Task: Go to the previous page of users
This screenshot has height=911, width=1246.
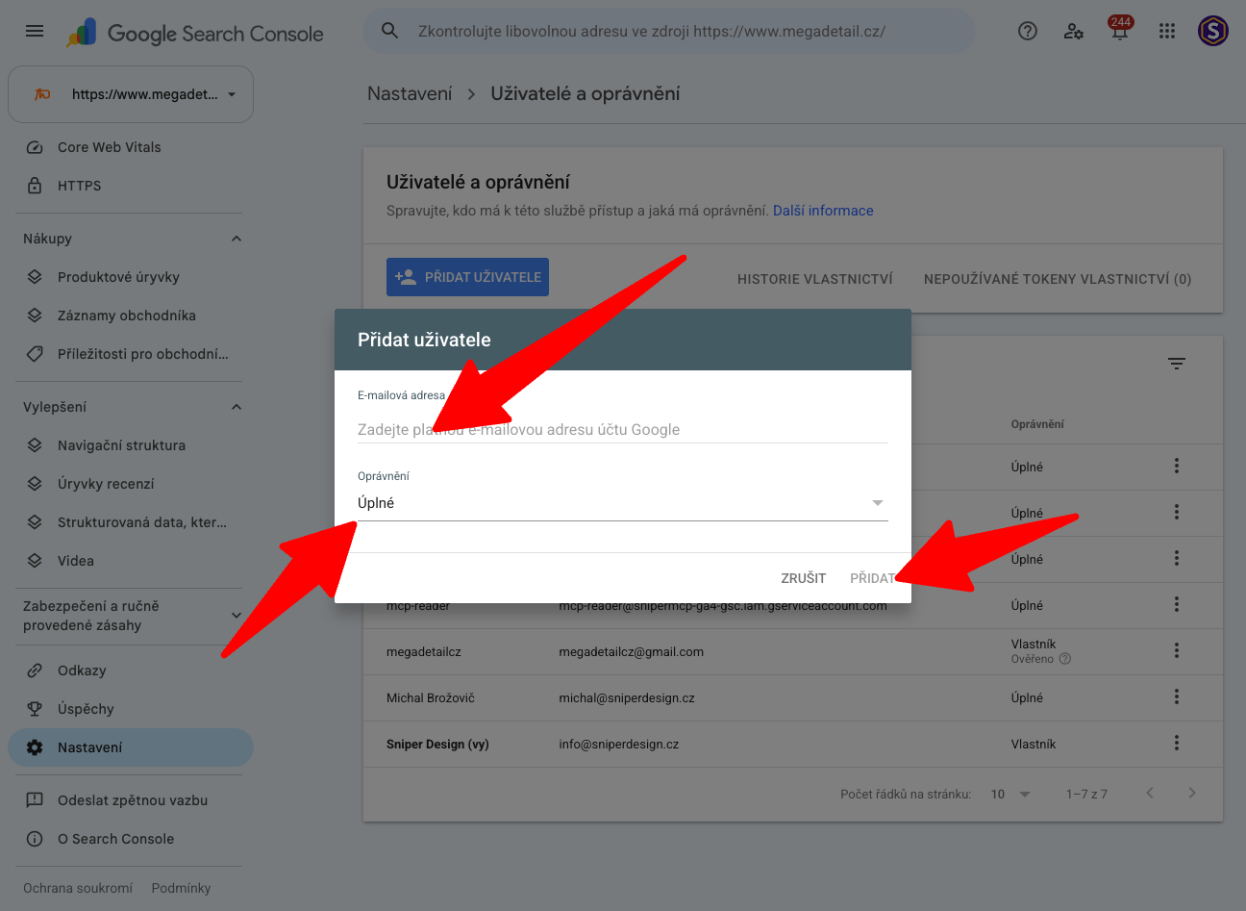Action: (x=1150, y=794)
